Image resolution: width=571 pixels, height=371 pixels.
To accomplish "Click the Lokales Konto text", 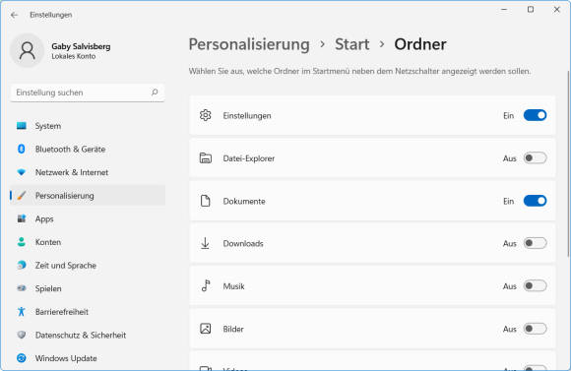I will coord(74,56).
